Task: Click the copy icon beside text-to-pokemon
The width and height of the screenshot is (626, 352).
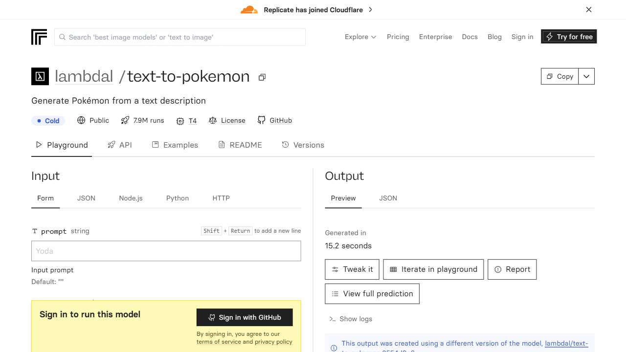Action: (x=262, y=77)
